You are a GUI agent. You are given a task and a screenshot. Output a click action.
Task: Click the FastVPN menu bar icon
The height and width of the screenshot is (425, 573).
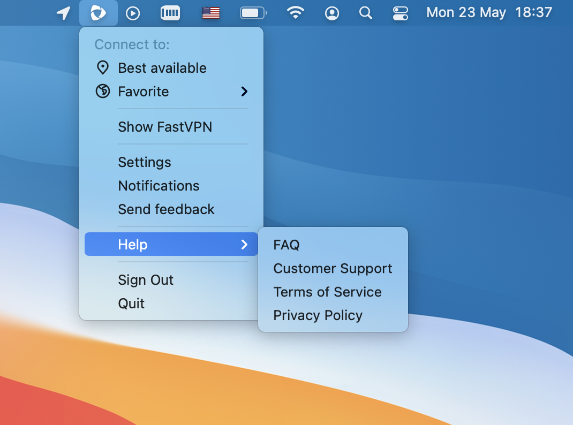click(99, 13)
